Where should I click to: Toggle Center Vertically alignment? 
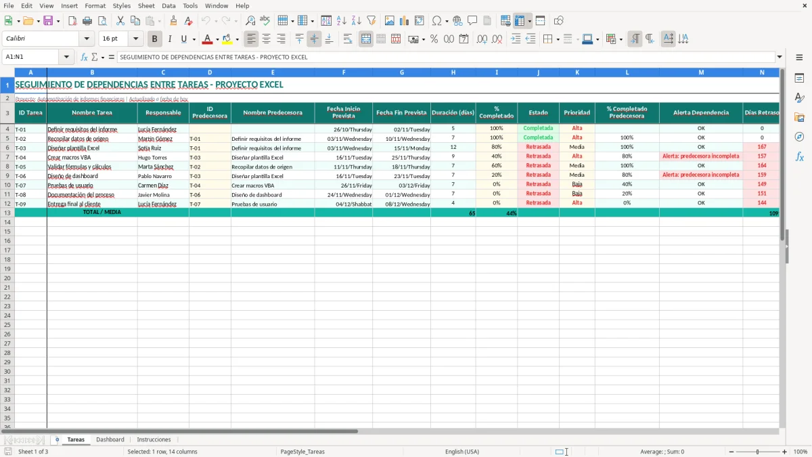tap(314, 39)
